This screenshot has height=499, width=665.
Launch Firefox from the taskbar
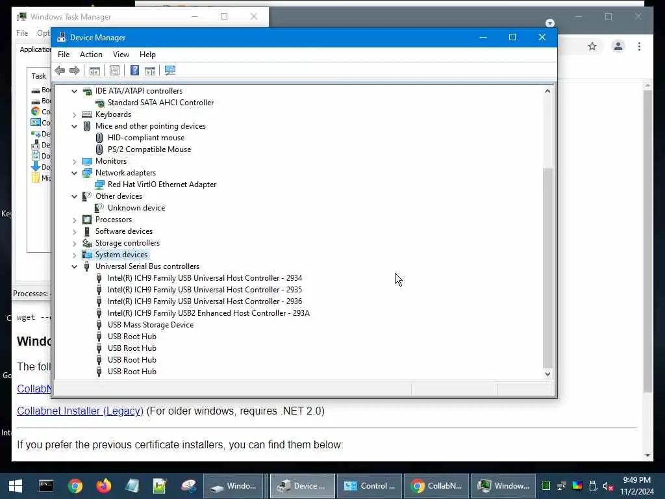tap(103, 485)
